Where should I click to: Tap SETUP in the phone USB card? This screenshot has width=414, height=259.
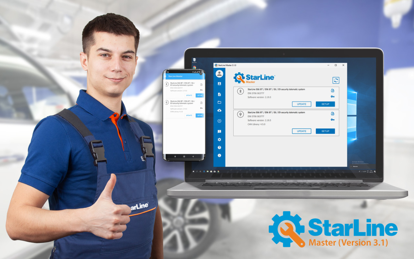[x=200, y=115]
